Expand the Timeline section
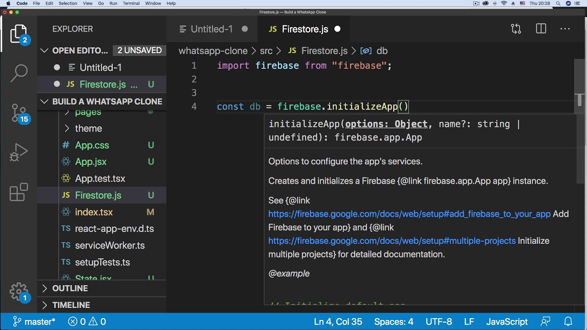 click(x=44, y=305)
